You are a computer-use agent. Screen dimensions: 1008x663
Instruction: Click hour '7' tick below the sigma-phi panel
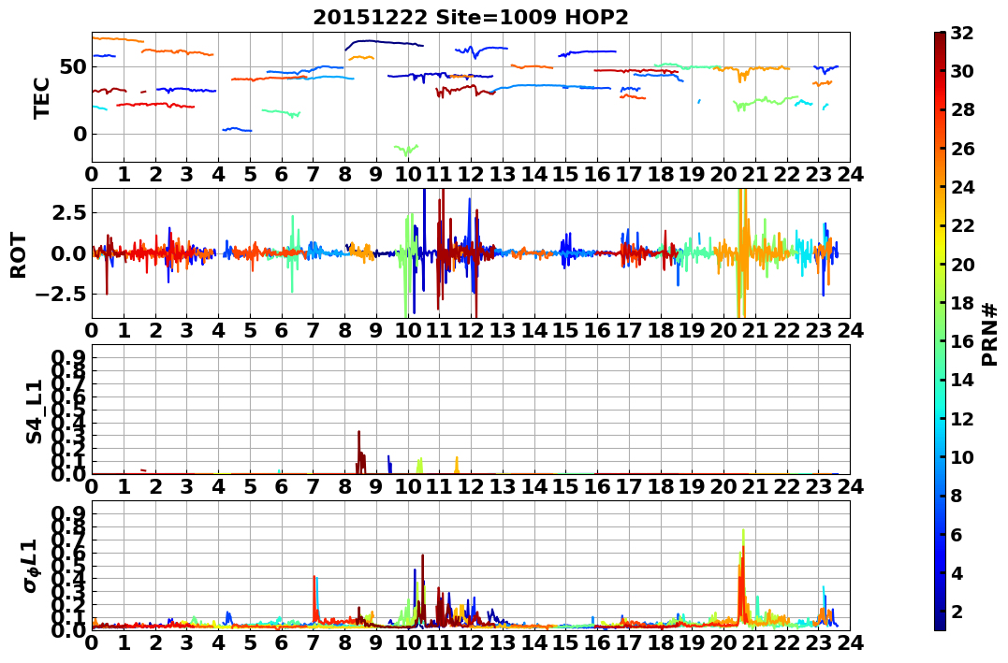pyautogui.click(x=314, y=642)
